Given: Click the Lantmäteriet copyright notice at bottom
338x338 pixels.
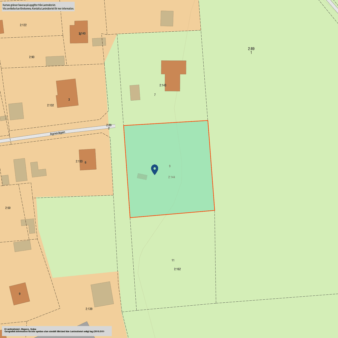Looking at the screenshot, I should (57, 331).
